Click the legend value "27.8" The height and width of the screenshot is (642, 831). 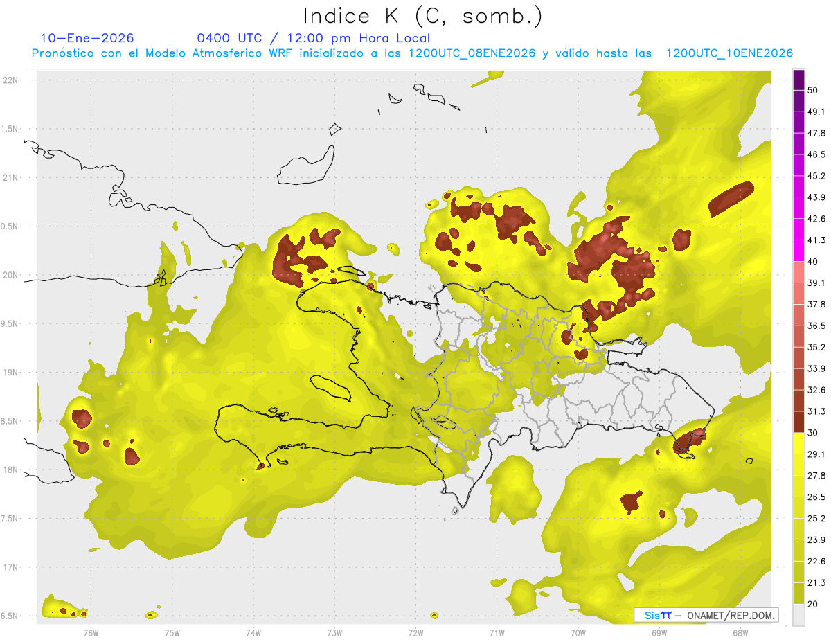point(816,476)
